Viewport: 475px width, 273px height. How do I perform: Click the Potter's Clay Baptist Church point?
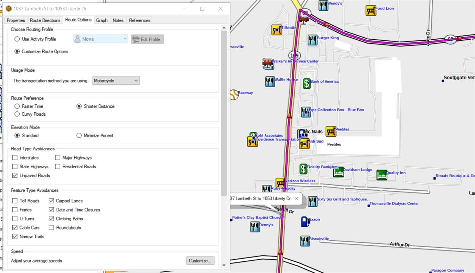point(231,220)
